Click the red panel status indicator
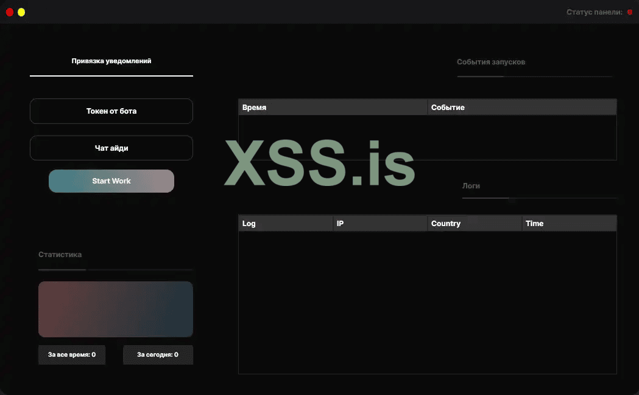Viewport: 639px width, 395px height. click(630, 12)
